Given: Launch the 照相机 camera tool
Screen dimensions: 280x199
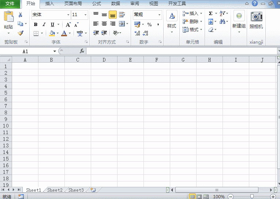Looking at the screenshot, I should tap(256, 20).
